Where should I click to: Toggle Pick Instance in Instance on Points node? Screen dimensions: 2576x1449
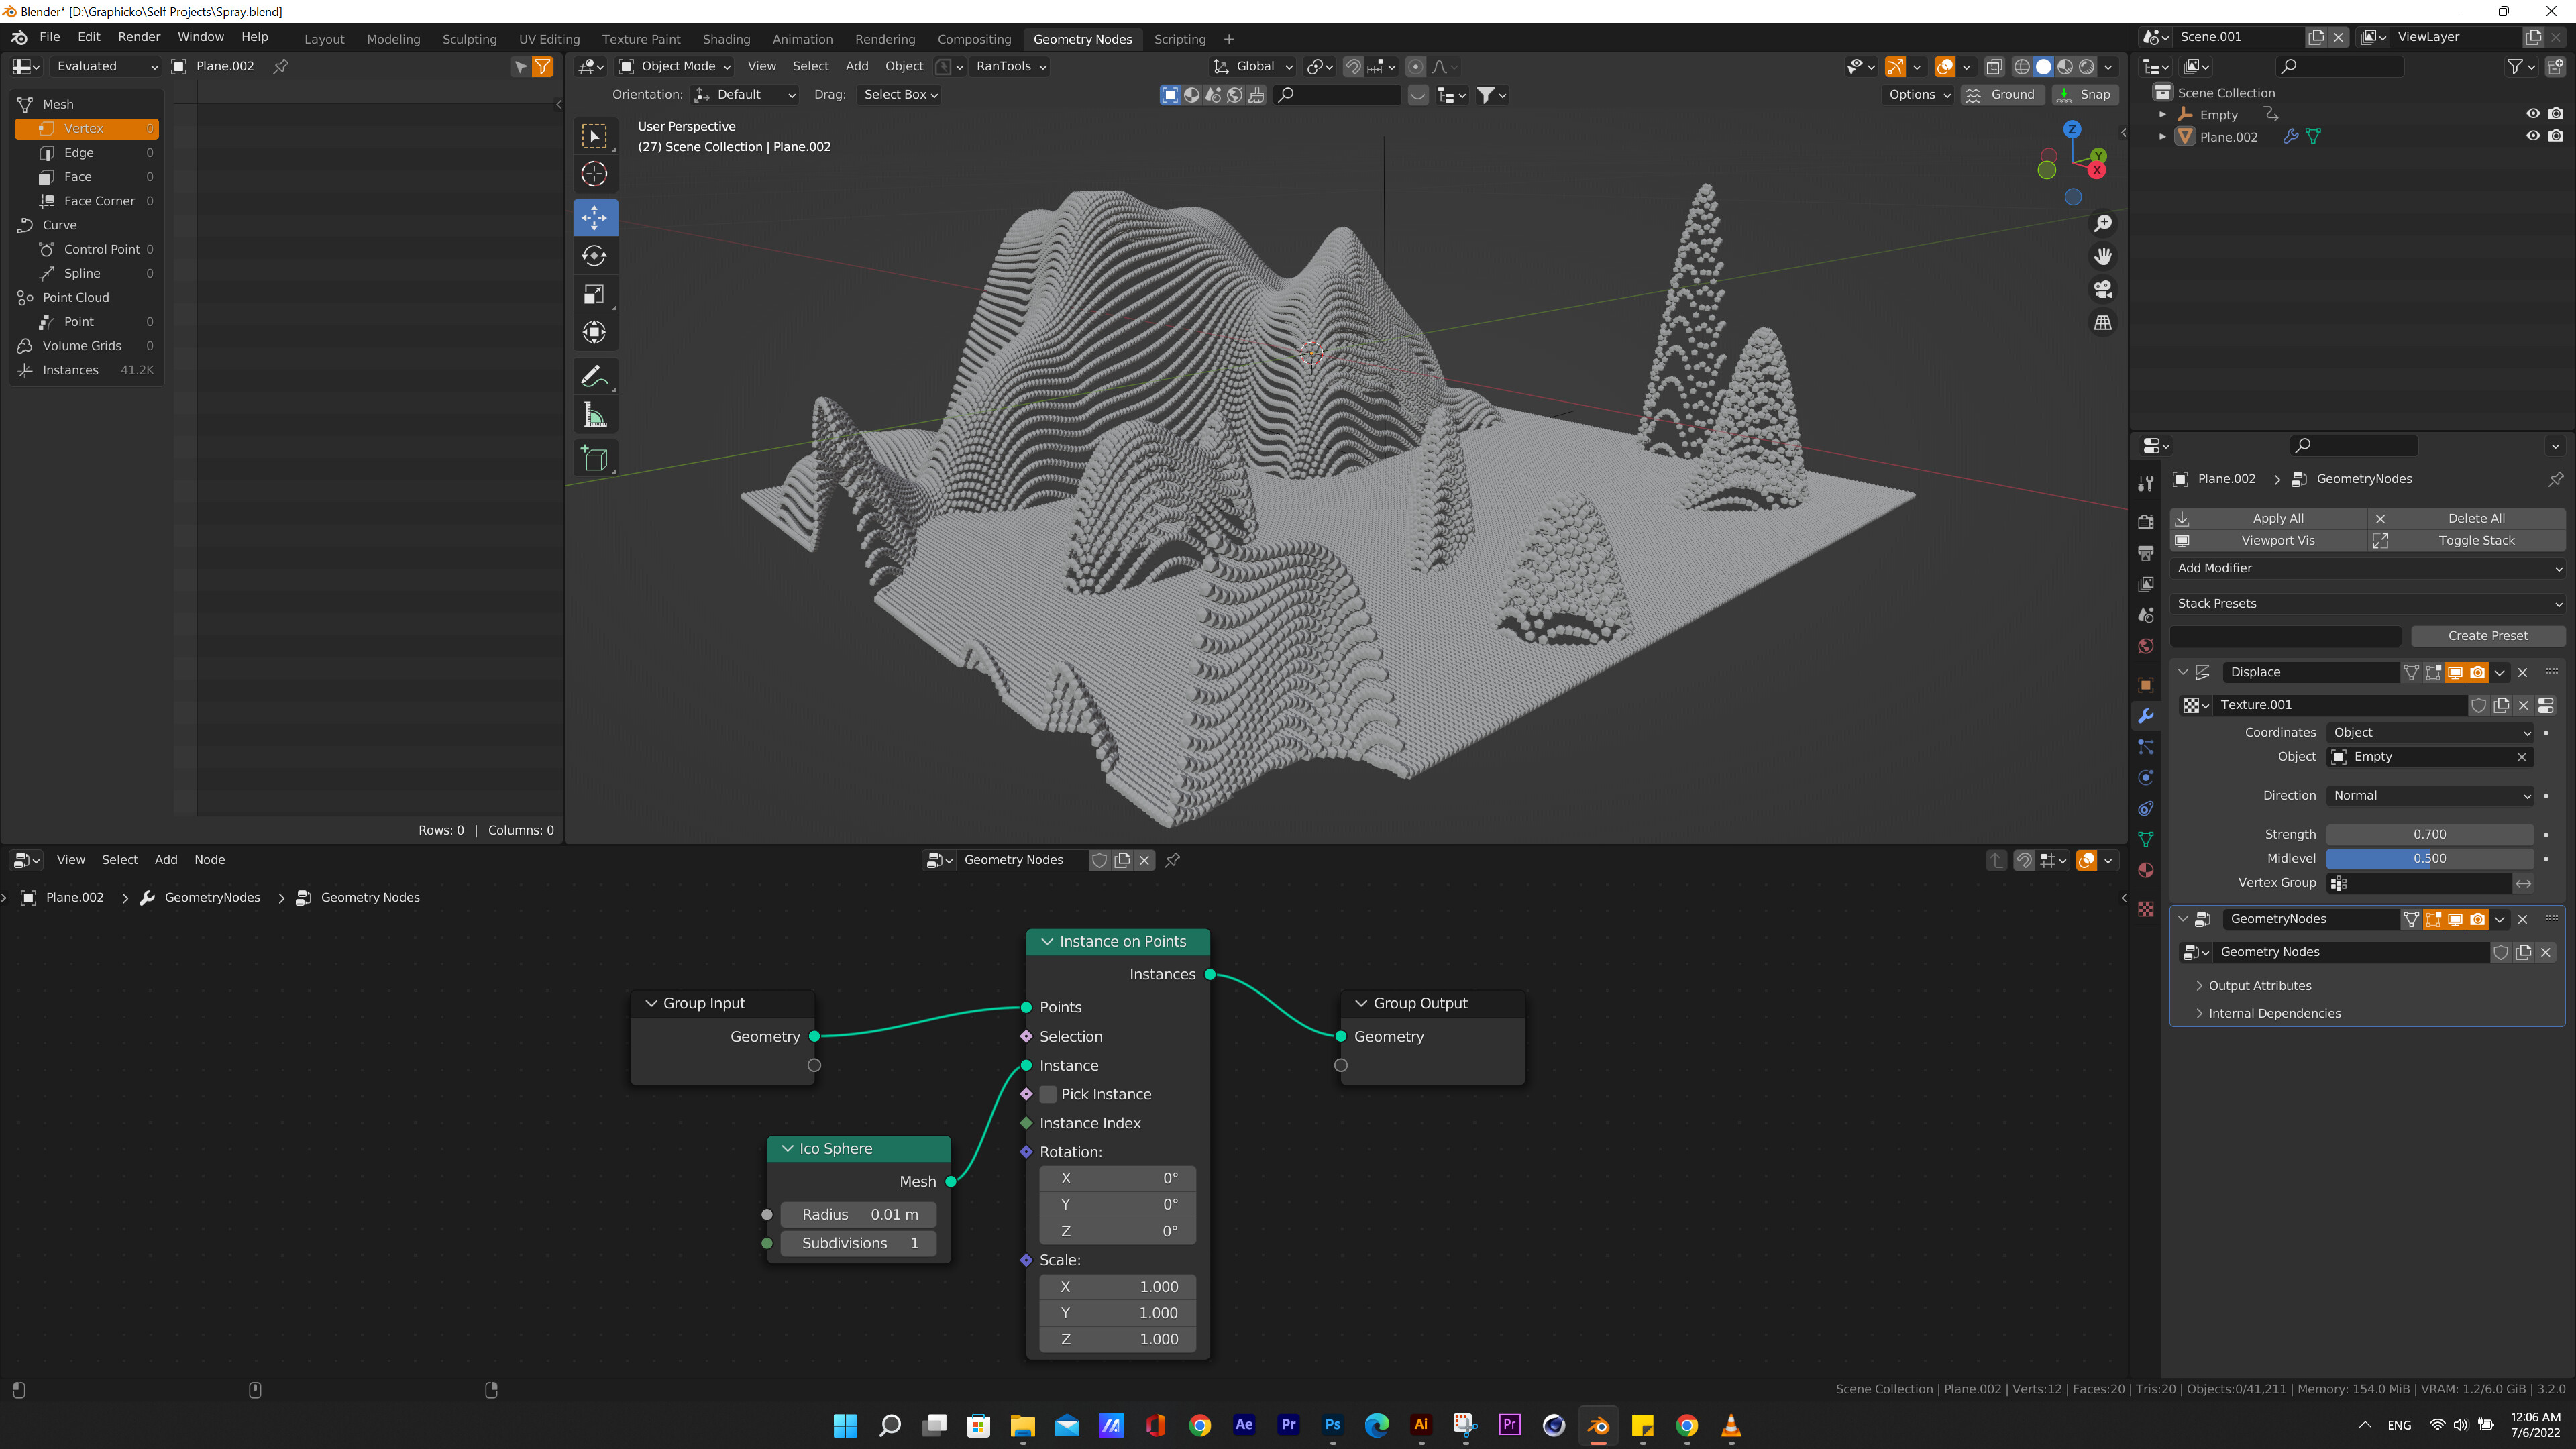point(1048,1094)
